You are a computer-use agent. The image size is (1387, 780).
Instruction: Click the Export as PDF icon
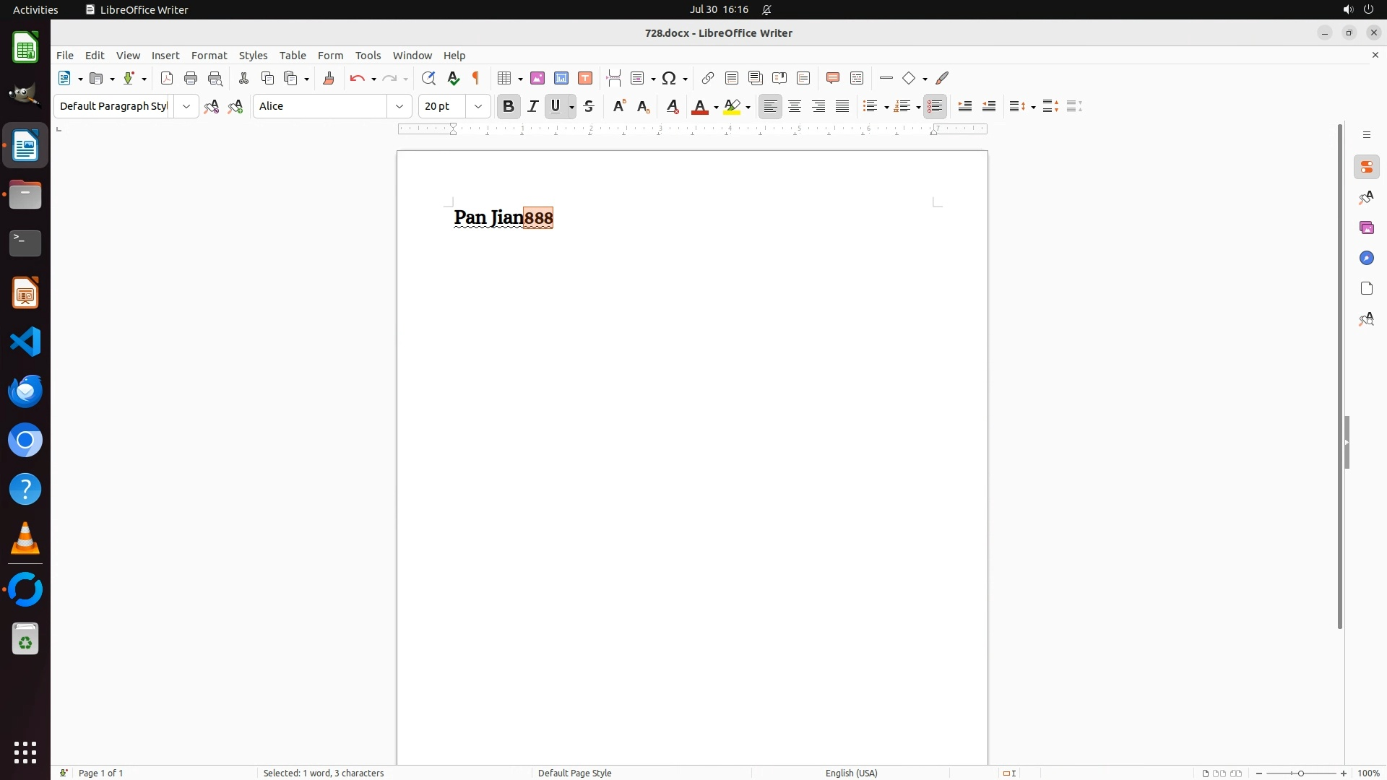click(167, 78)
